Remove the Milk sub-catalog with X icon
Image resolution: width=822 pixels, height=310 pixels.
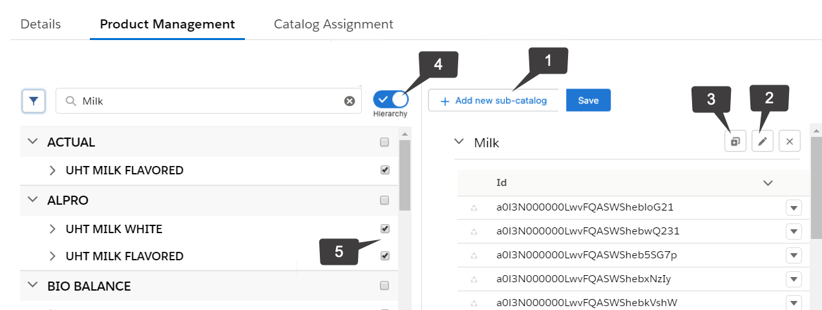pos(790,141)
